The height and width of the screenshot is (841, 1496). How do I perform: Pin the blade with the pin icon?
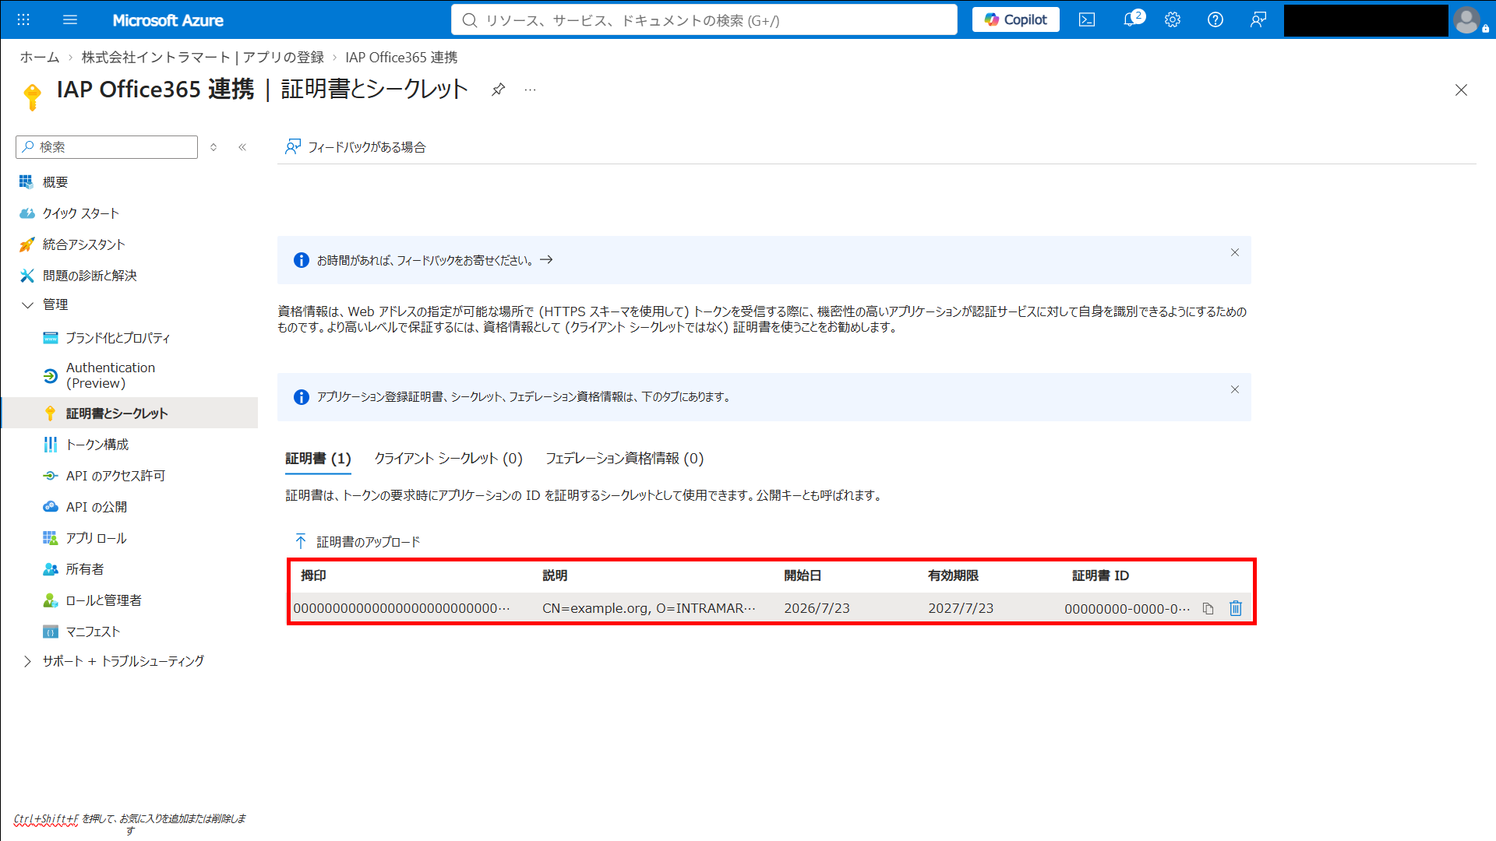(498, 90)
